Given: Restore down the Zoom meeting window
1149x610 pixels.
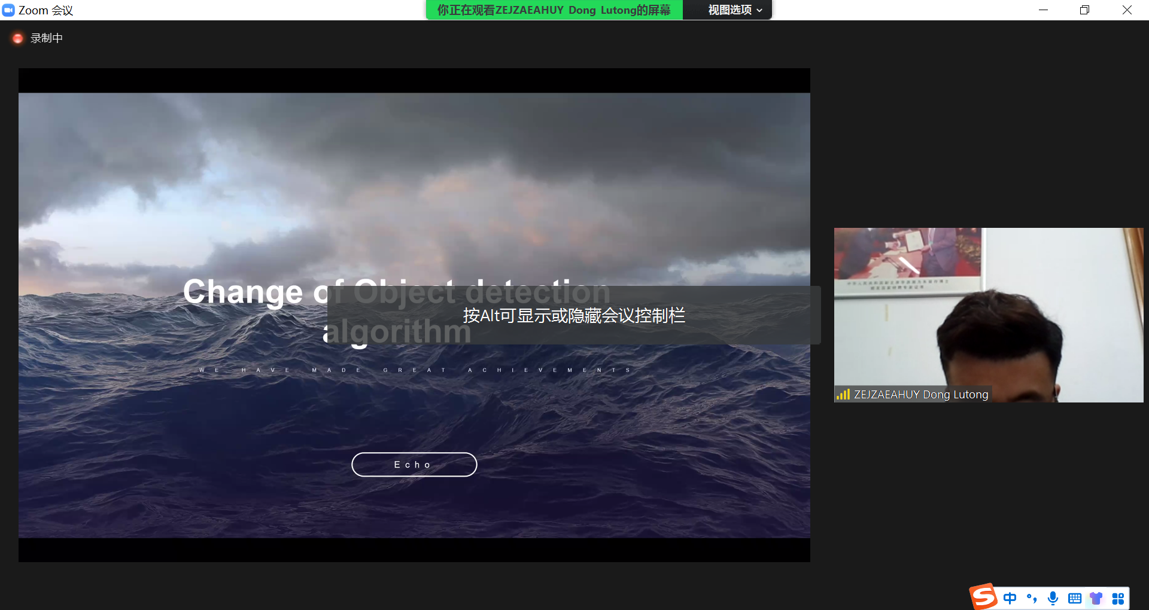Looking at the screenshot, I should pyautogui.click(x=1084, y=10).
